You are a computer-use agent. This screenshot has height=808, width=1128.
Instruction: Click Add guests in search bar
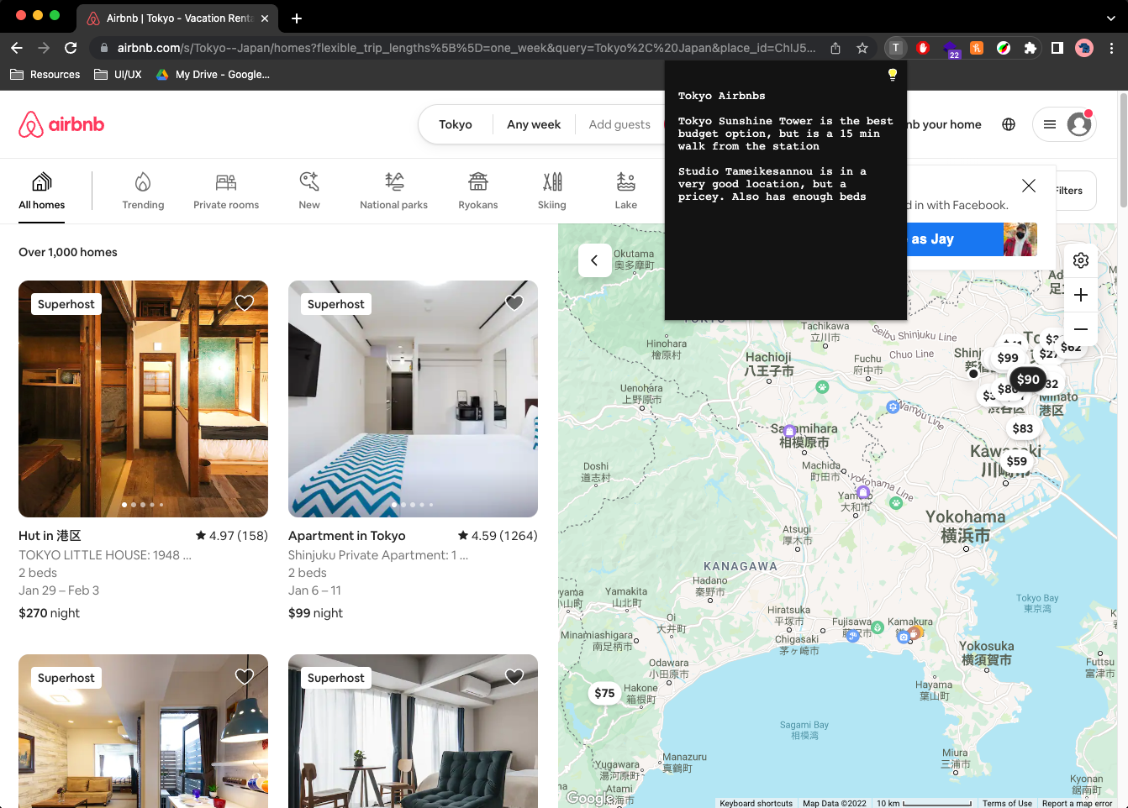[619, 124]
